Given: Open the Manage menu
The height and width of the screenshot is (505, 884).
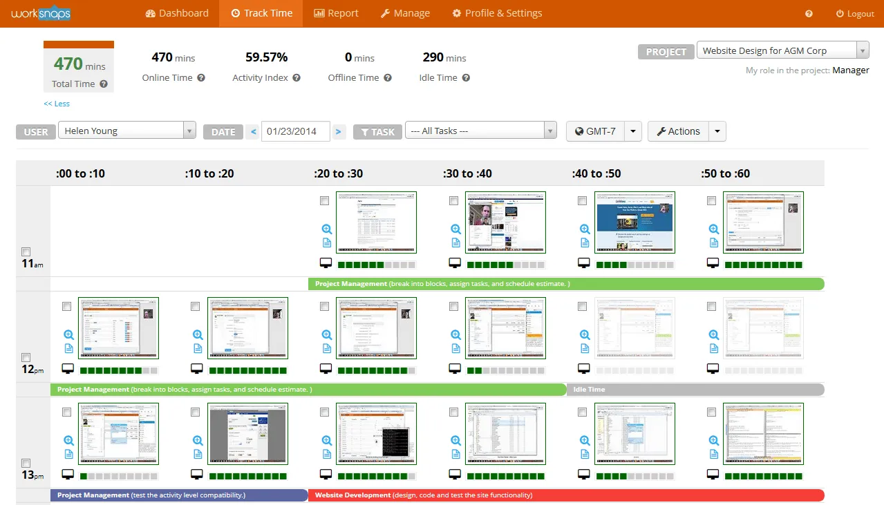Looking at the screenshot, I should tap(405, 13).
